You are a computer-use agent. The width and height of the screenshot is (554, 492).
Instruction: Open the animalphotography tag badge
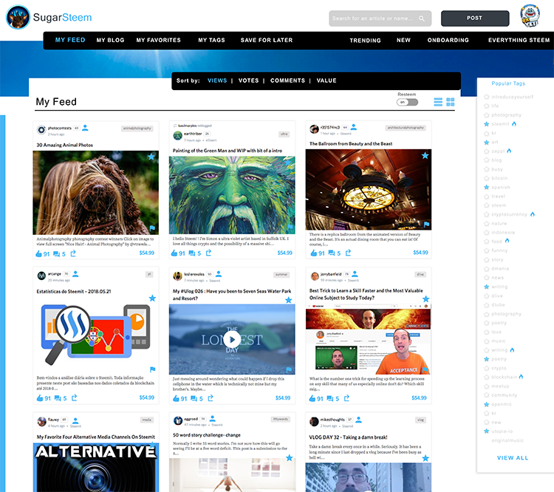[x=137, y=129]
